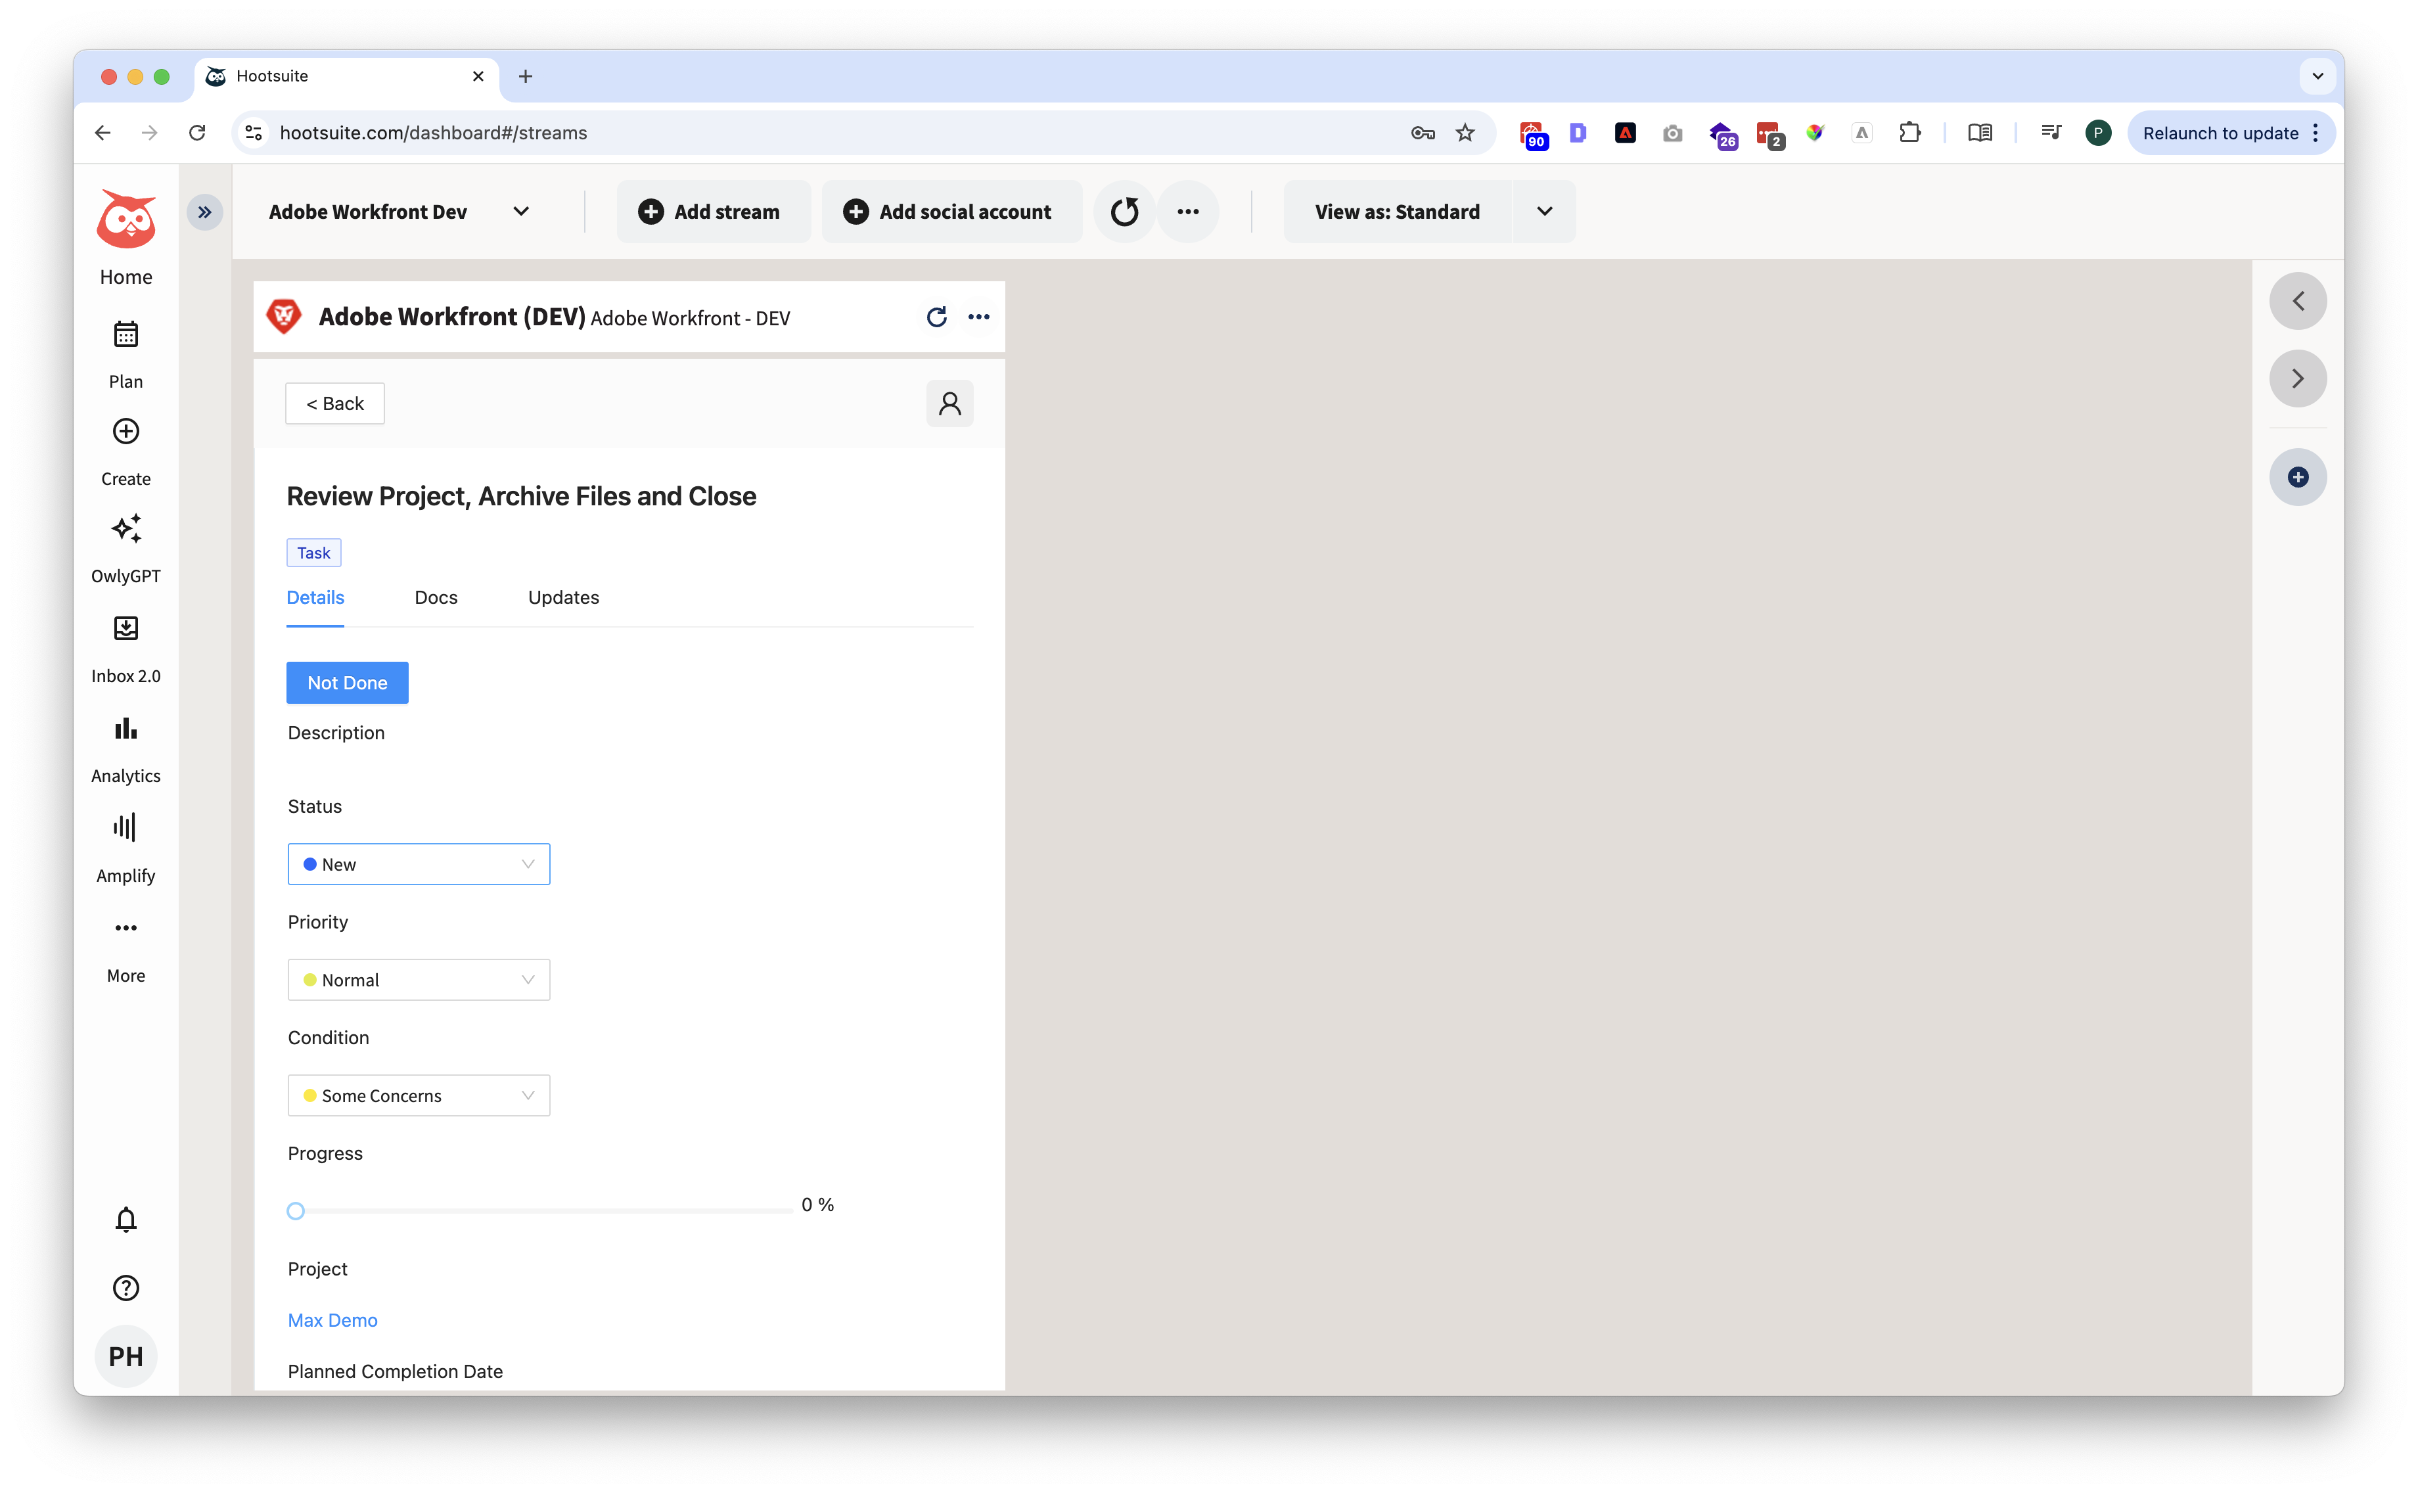Click the Add stream button

(714, 212)
